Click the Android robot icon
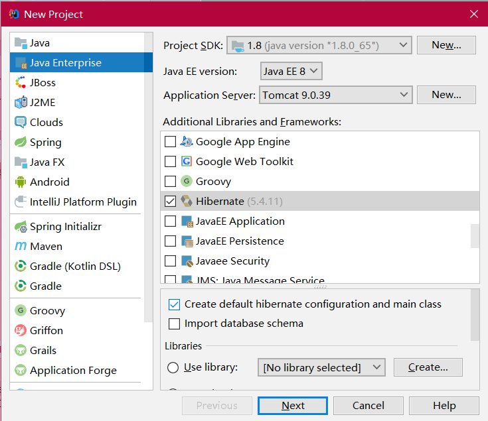488x421 pixels. [x=21, y=182]
